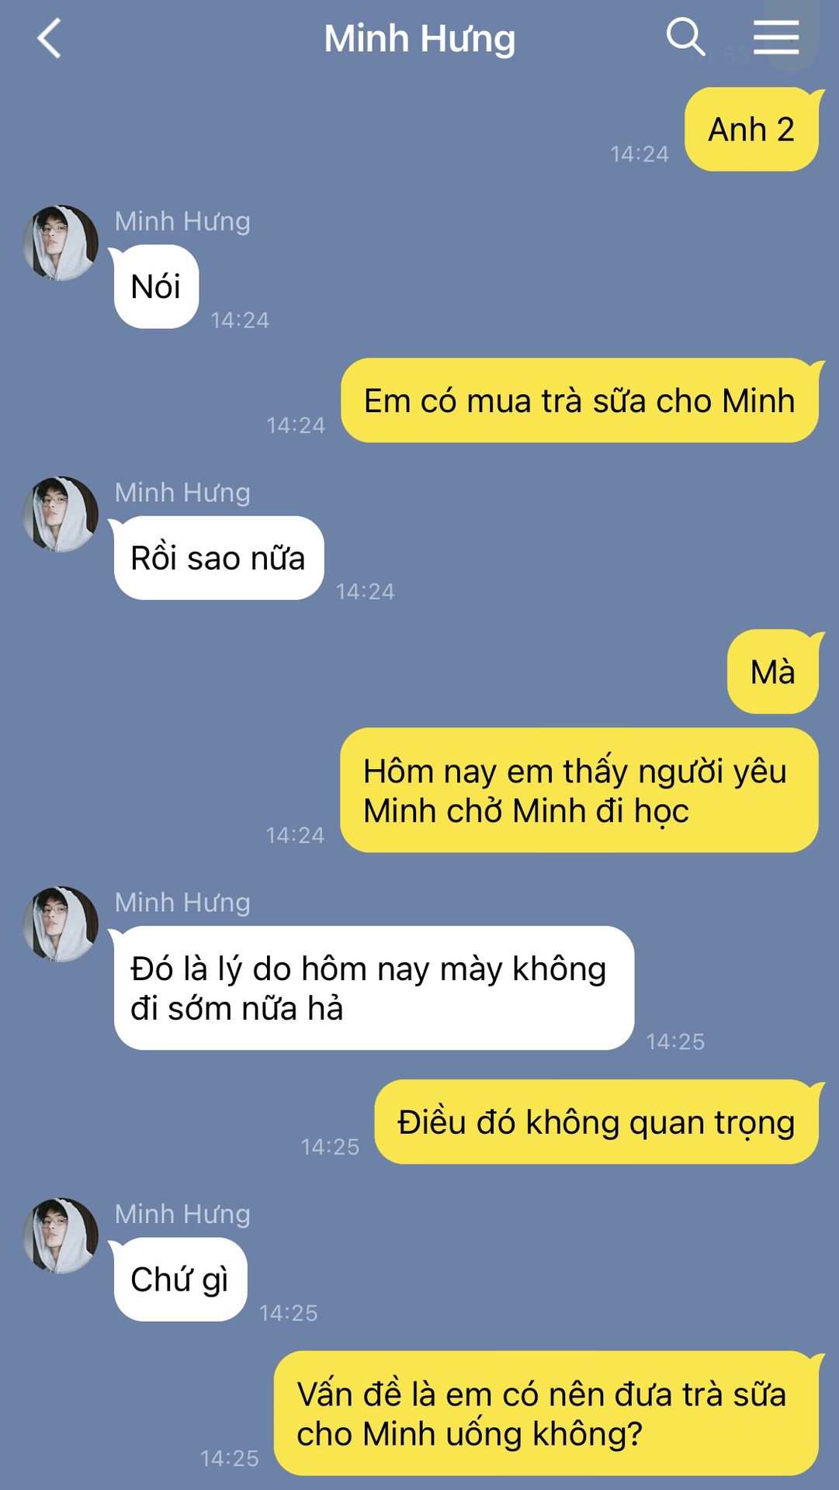Click sender name 'Minh Hưng' above 'Chứ gì'
The width and height of the screenshot is (839, 1490).
pos(182,1215)
